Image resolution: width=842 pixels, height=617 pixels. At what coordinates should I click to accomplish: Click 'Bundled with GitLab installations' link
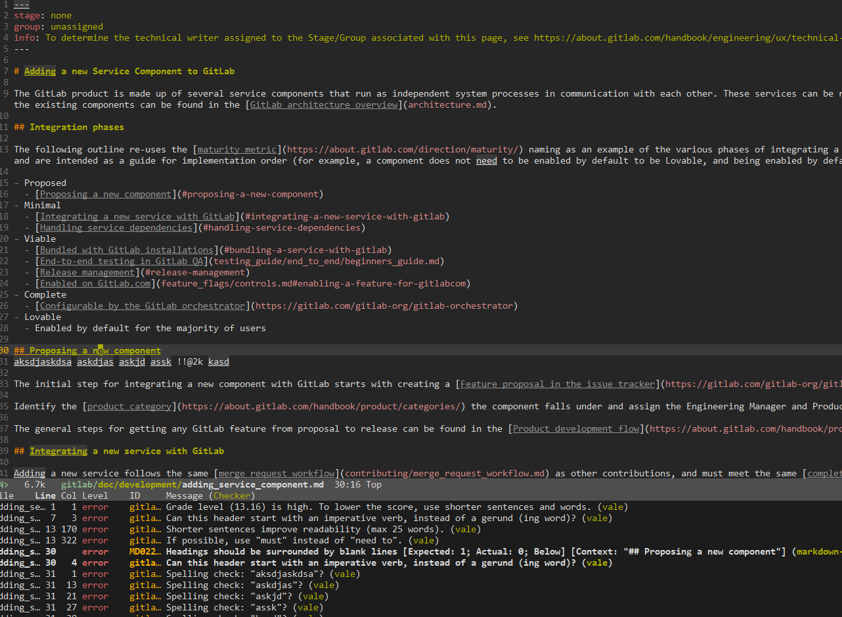127,250
